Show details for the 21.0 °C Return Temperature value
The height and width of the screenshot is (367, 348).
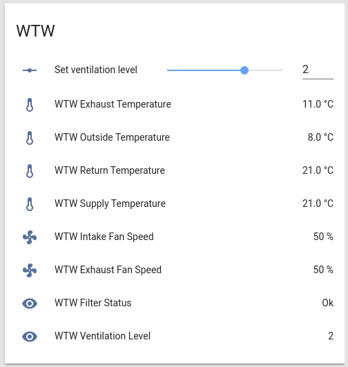pyautogui.click(x=318, y=170)
